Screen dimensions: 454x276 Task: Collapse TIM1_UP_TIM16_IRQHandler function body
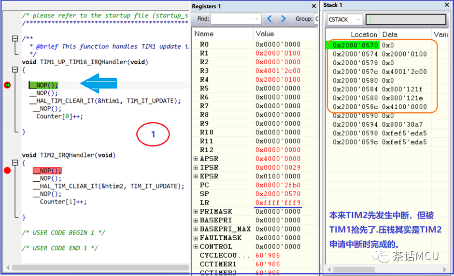(x=15, y=70)
